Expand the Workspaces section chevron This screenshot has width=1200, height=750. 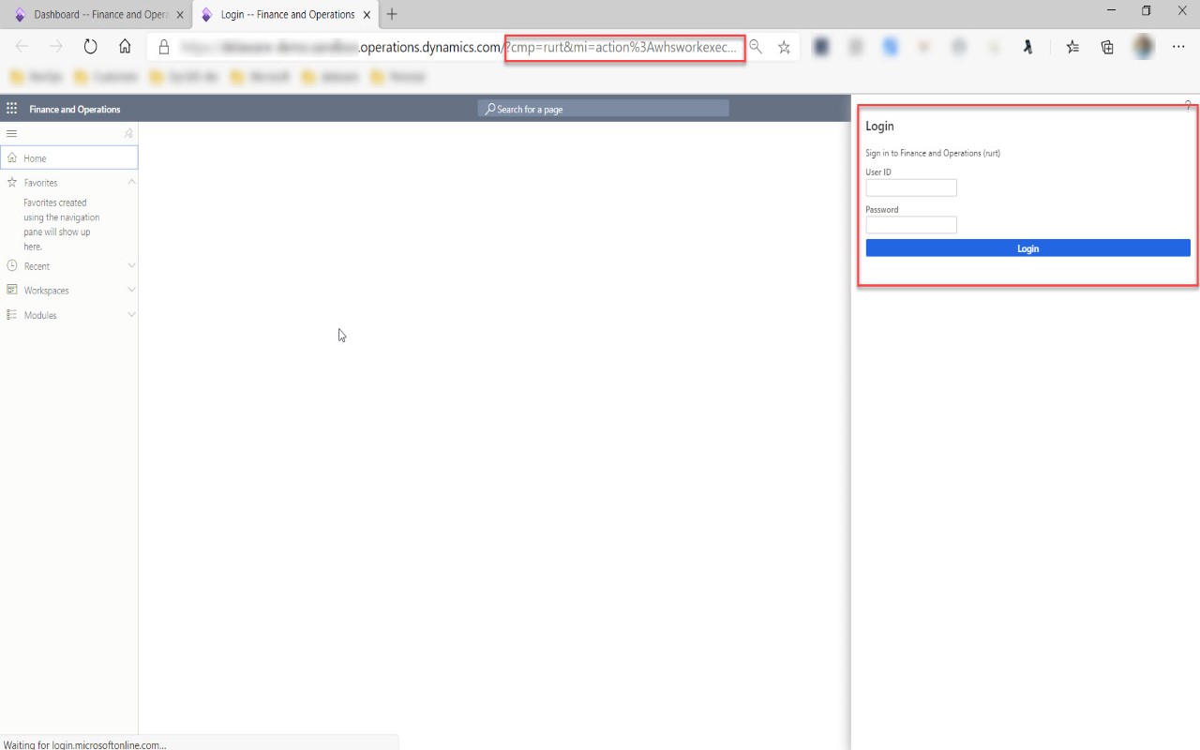pos(131,291)
